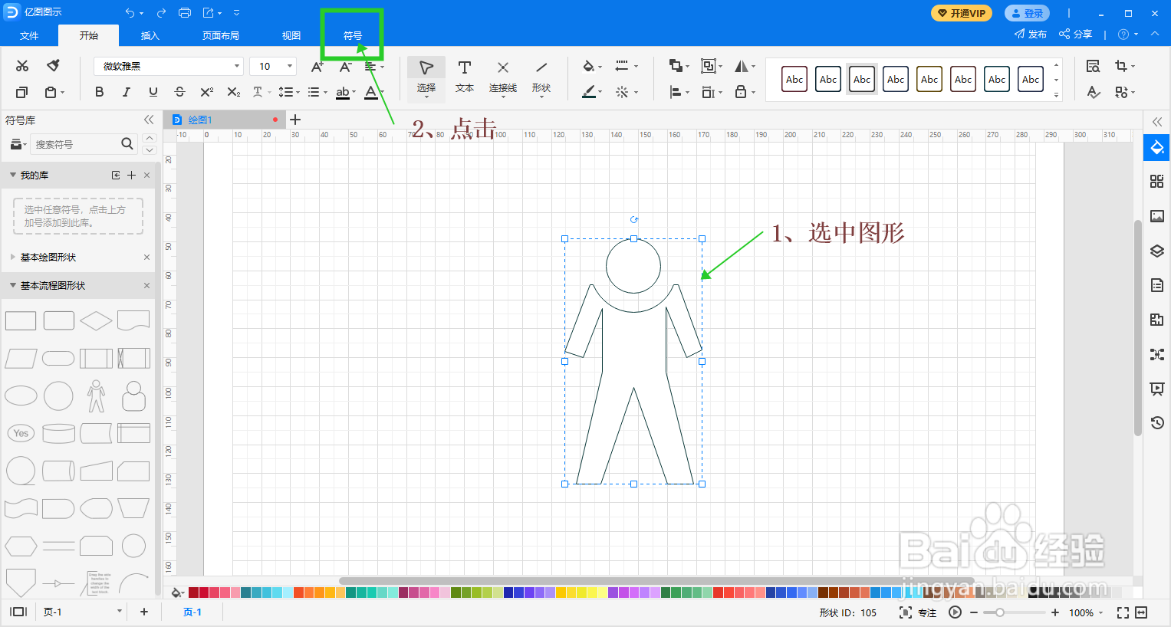This screenshot has height=627, width=1171.
Task: Click the Copy icon in ribbon
Action: 22,92
